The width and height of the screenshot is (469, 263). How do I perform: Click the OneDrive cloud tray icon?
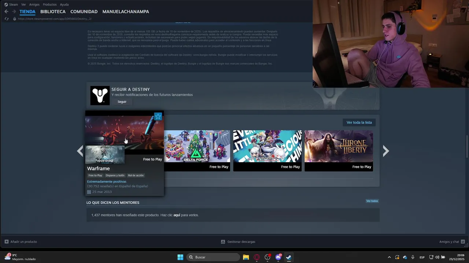tap(405, 257)
